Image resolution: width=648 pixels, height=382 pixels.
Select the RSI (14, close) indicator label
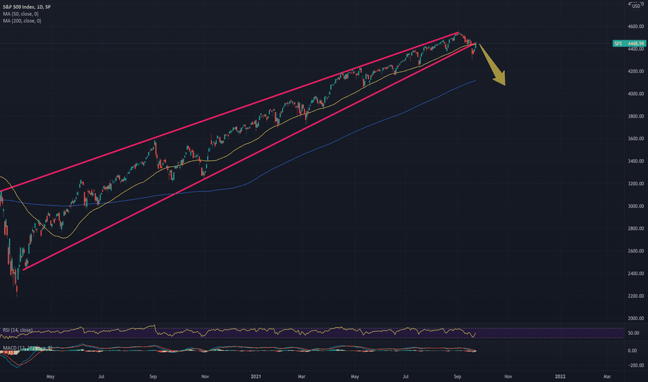point(18,331)
